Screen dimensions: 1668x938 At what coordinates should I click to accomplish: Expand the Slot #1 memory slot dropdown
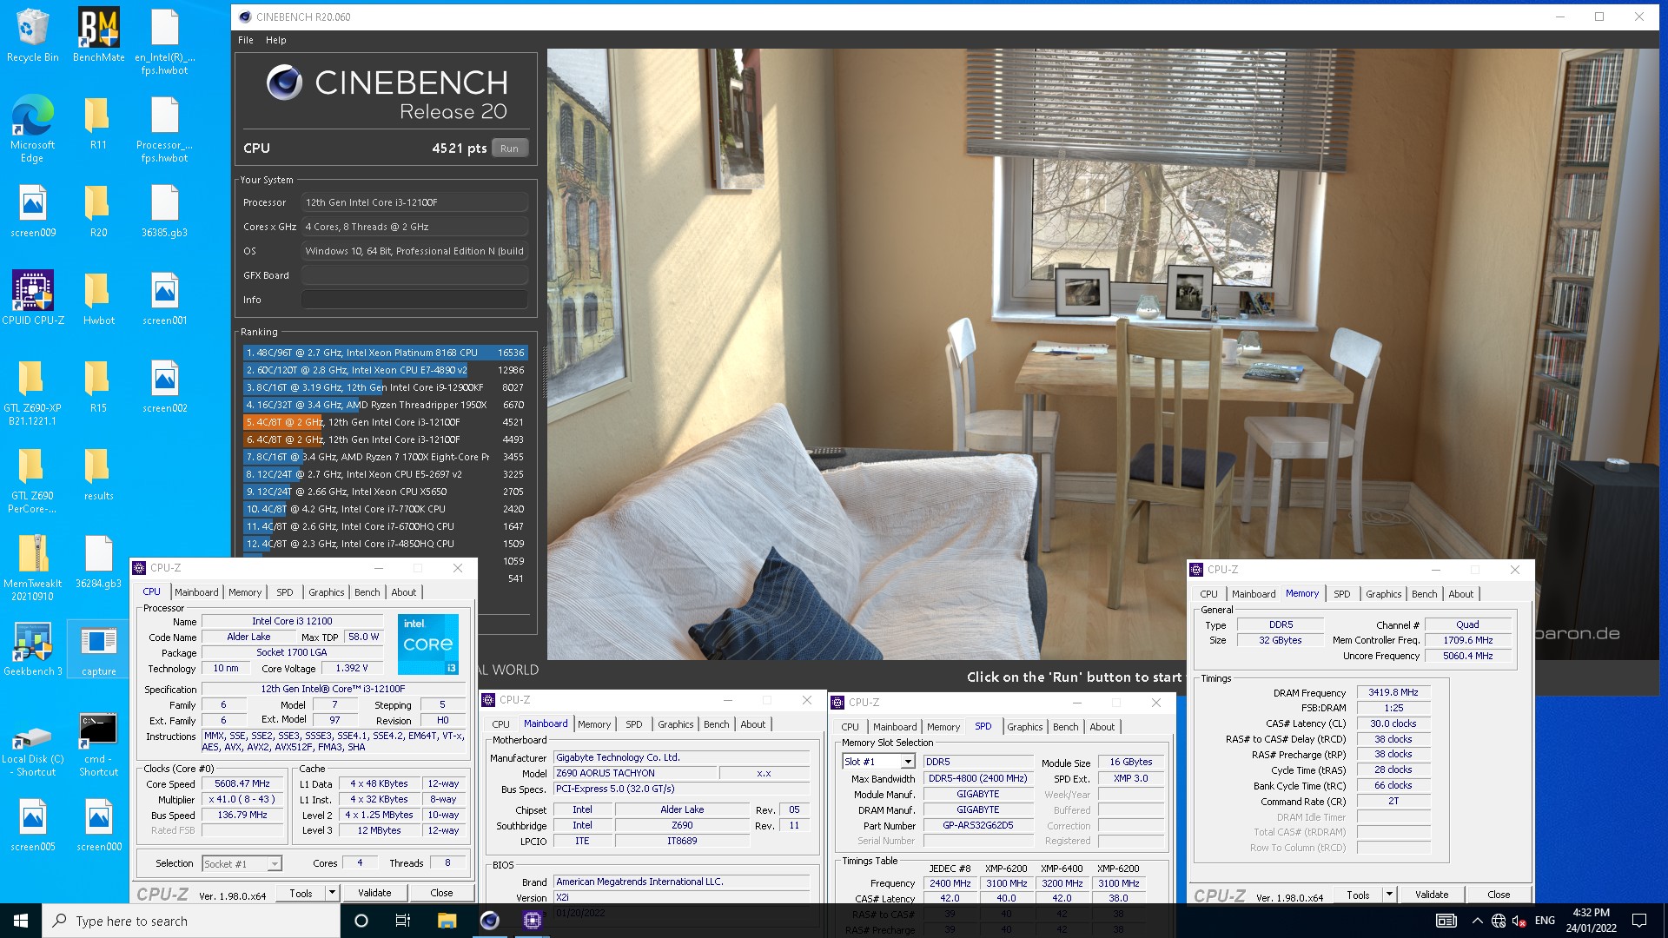(x=908, y=762)
